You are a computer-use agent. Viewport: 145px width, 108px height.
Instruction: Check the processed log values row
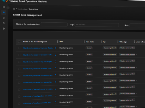pyautogui.click(x=19, y=62)
